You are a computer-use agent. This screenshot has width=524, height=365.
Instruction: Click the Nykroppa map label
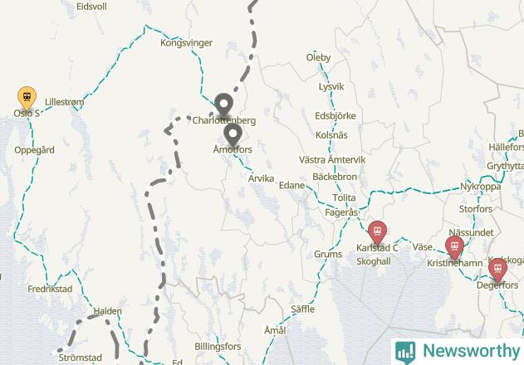pyautogui.click(x=480, y=187)
